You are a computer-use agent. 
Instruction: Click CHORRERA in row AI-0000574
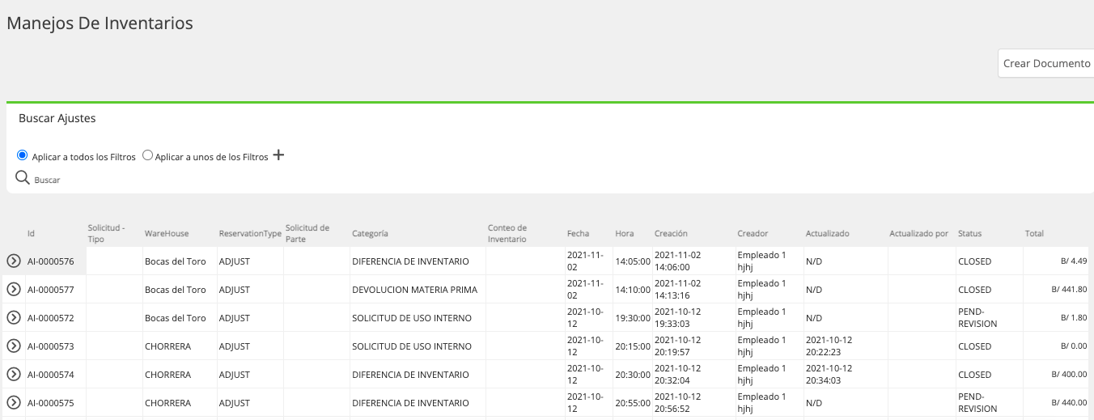(167, 375)
